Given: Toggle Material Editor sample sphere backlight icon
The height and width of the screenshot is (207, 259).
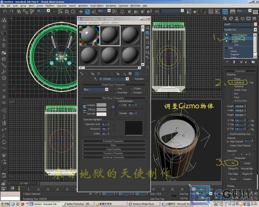Looking at the screenshot, I should point(147,33).
